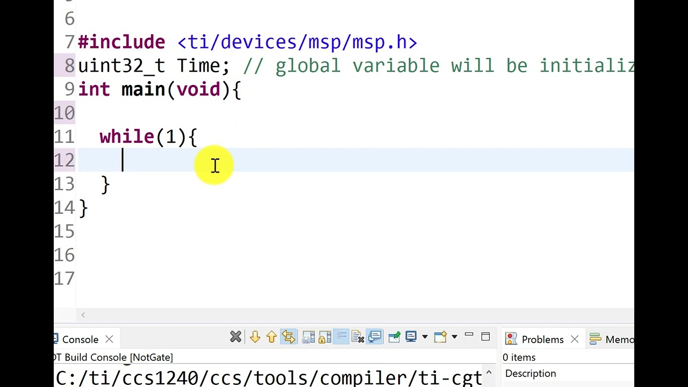Screen dimensions: 688x387
Task: Toggle wrap lines in build console
Action: tap(289, 337)
